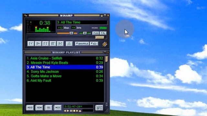Open the MISC menu in playlist
Screen dimensions: 207x116
tap(58, 108)
